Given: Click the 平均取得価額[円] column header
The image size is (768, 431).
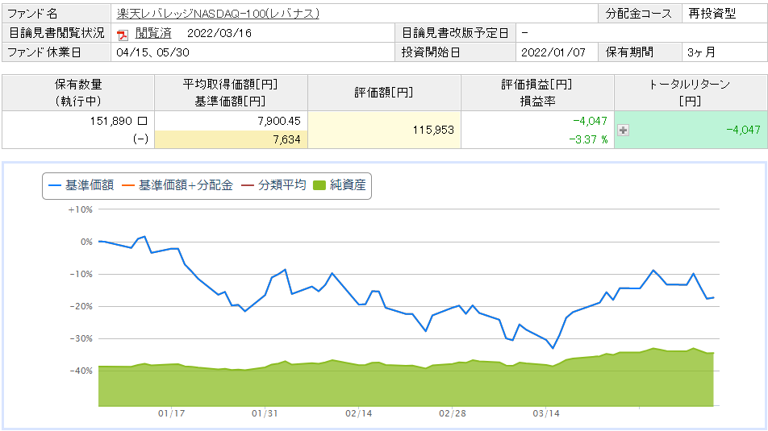Looking at the screenshot, I should click(231, 93).
